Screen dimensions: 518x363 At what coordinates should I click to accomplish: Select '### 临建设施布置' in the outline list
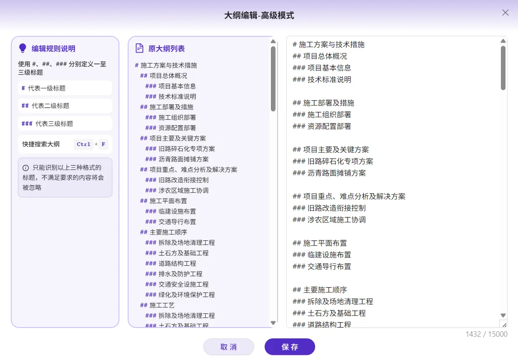171,211
